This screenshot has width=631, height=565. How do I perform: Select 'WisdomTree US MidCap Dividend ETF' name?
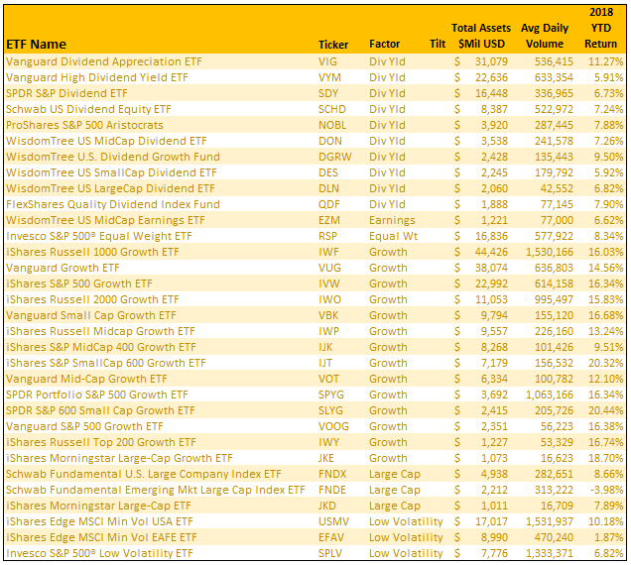point(106,141)
